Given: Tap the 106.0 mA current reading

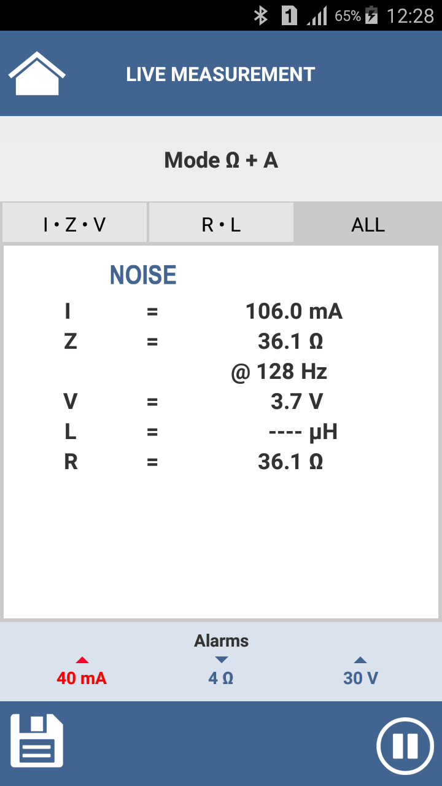Looking at the screenshot, I should point(293,311).
